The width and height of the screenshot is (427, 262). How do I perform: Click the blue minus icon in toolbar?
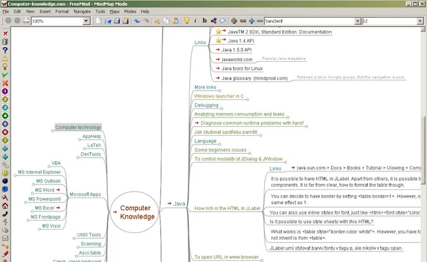259,21
